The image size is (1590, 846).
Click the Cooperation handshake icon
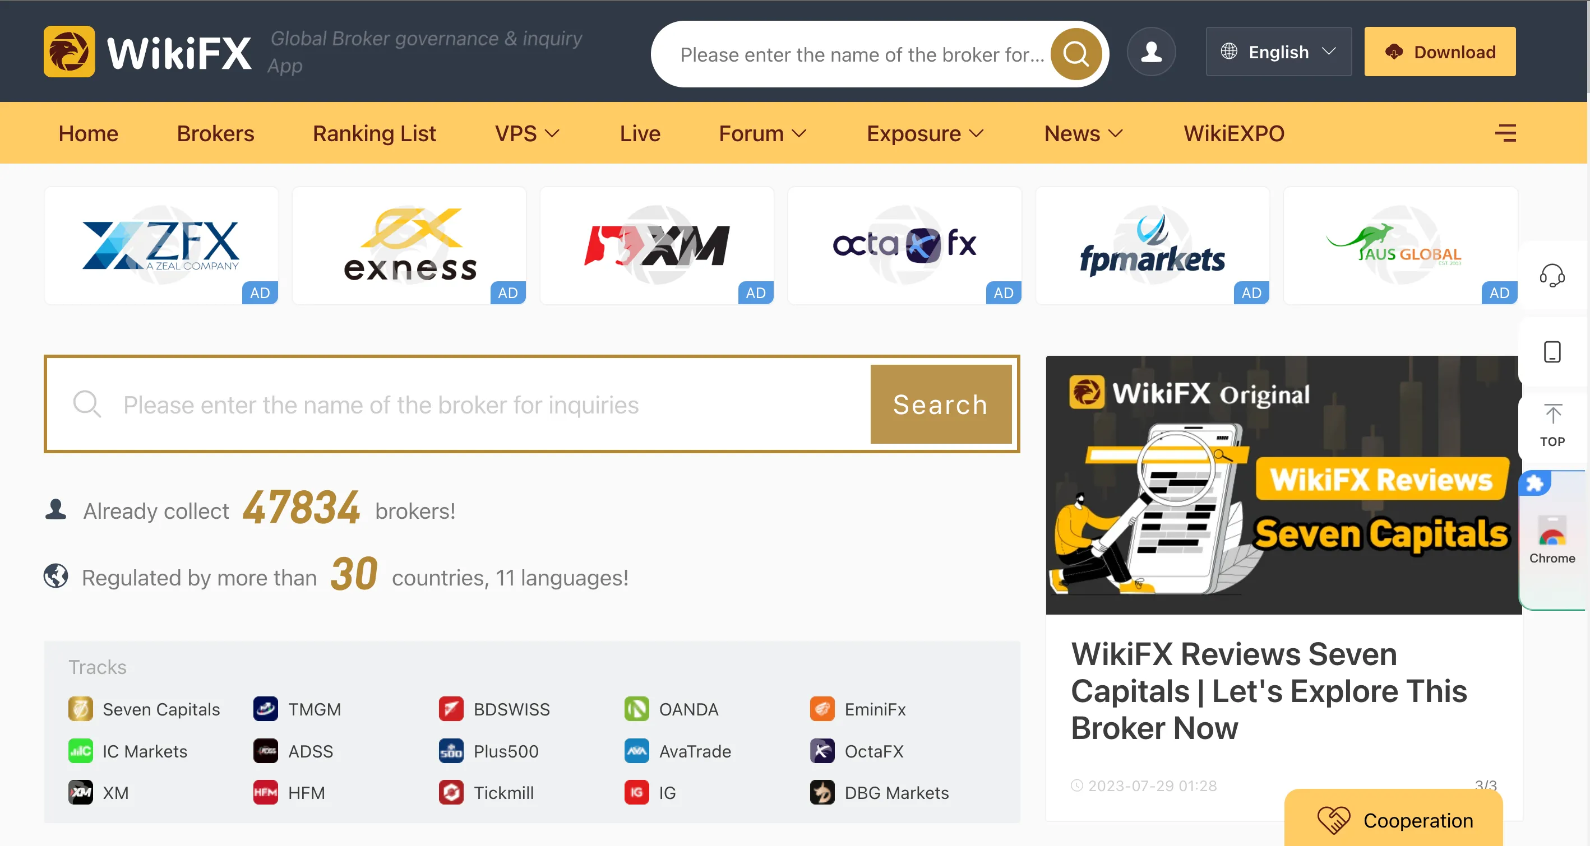tap(1333, 820)
